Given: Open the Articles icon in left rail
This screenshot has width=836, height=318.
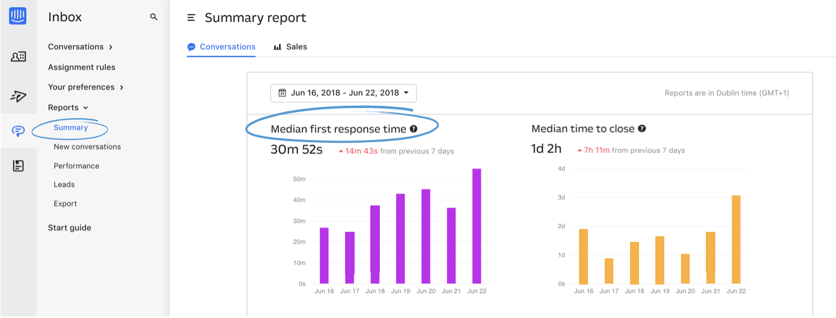Looking at the screenshot, I should [x=18, y=166].
